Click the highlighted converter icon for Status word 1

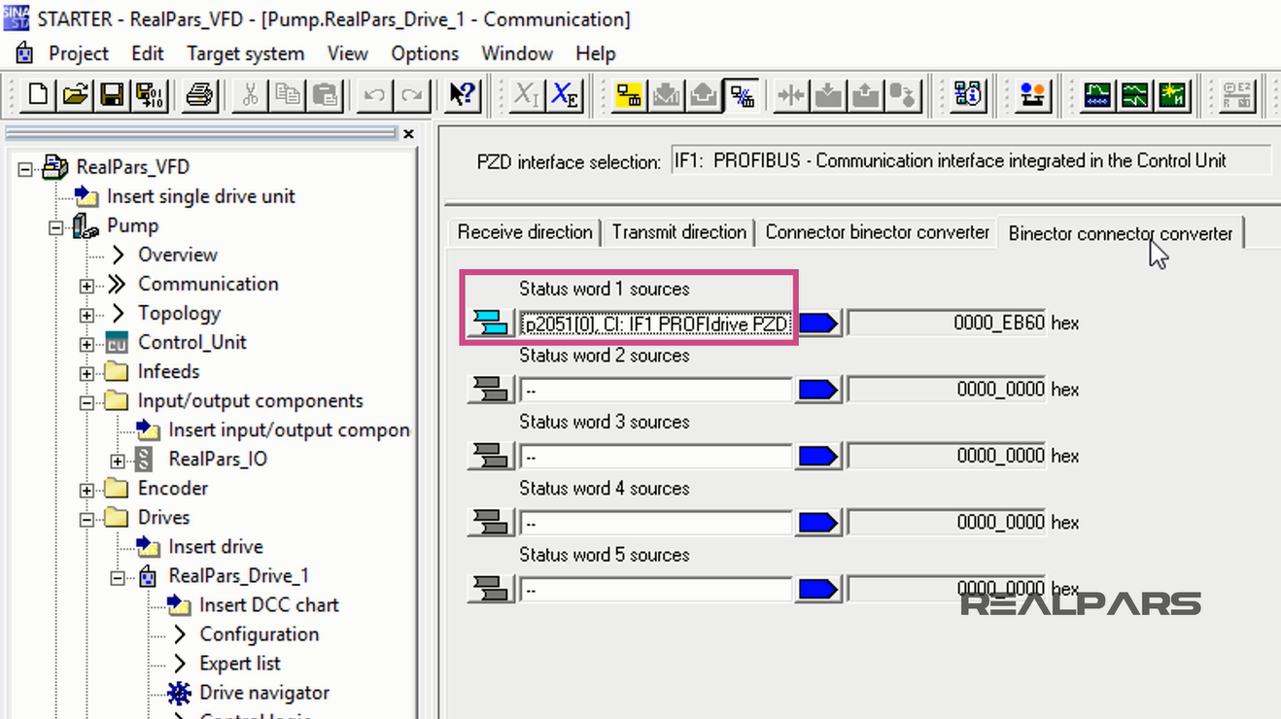click(x=489, y=322)
